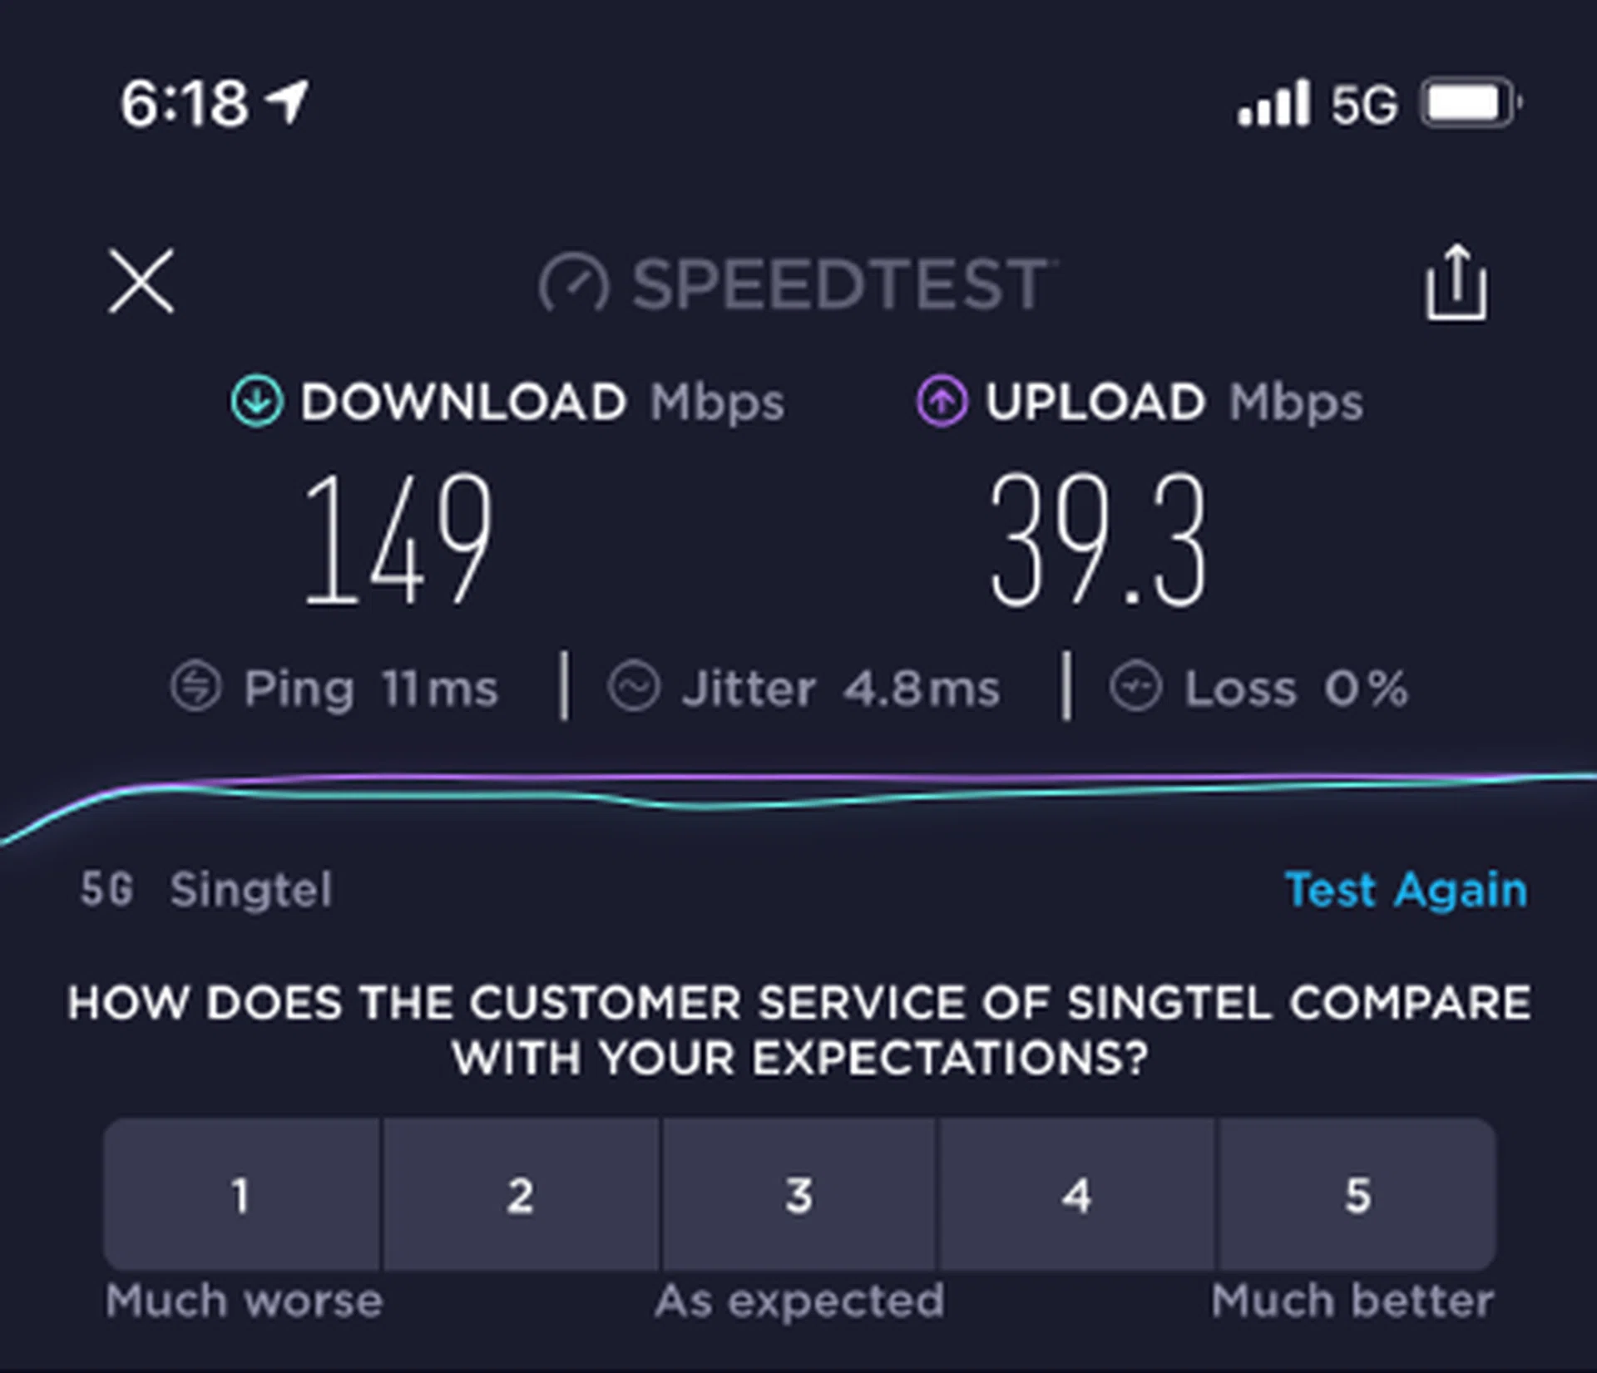Screen dimensions: 1597x1373
Task: Tap the Test Again link
Action: click(x=1406, y=890)
